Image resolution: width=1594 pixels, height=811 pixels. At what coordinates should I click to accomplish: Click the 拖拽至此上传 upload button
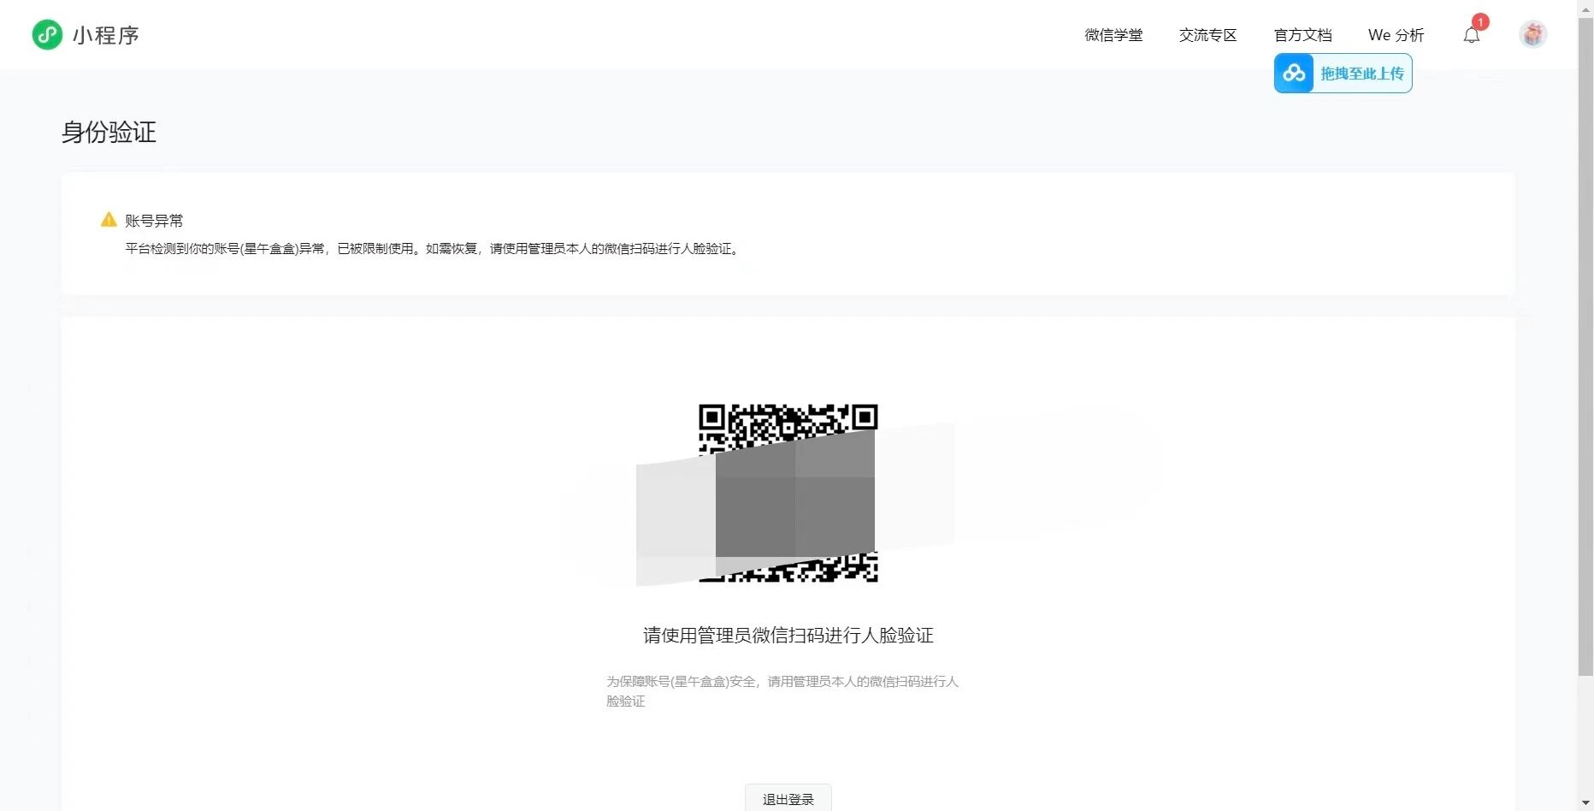(x=1343, y=74)
